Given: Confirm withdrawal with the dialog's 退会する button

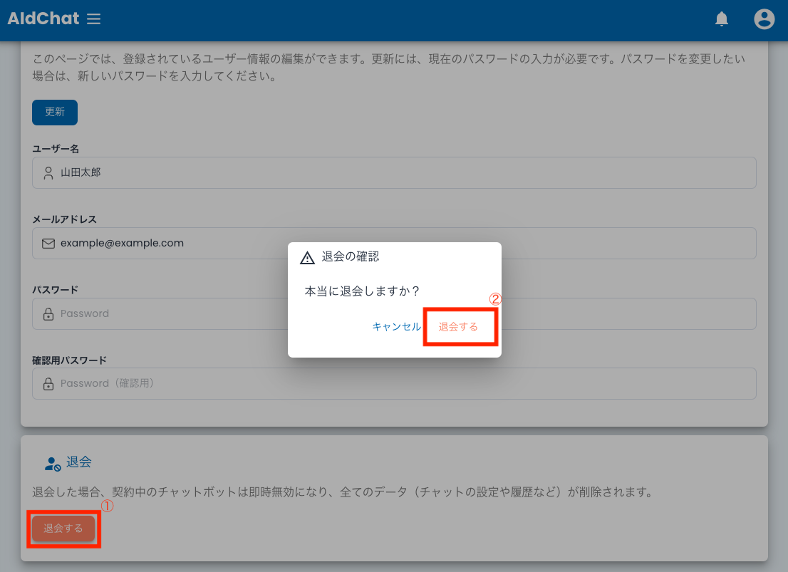Looking at the screenshot, I should [x=460, y=326].
